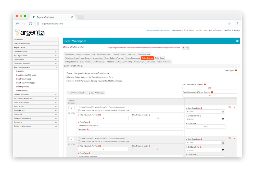255x169 pixels.
Task: Open calendar picker for start sales date, ticket 2755
Action: pos(223,143)
